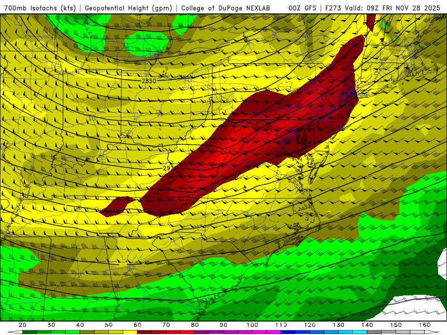Image resolution: width=447 pixels, height=335 pixels.
Task: Click the 130 value on the color scale
Action: point(339,325)
